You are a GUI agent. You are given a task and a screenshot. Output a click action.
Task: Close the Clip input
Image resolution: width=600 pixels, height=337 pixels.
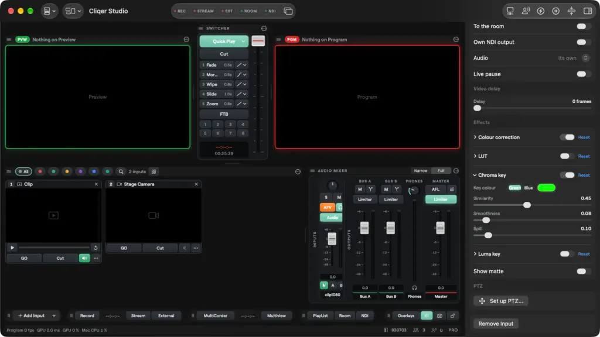pyautogui.click(x=97, y=184)
